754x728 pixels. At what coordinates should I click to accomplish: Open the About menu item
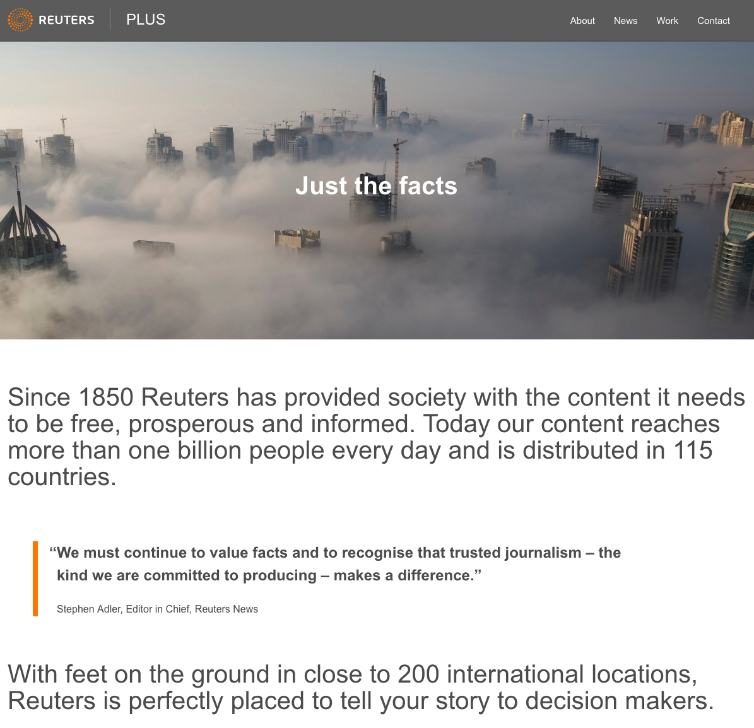(582, 21)
